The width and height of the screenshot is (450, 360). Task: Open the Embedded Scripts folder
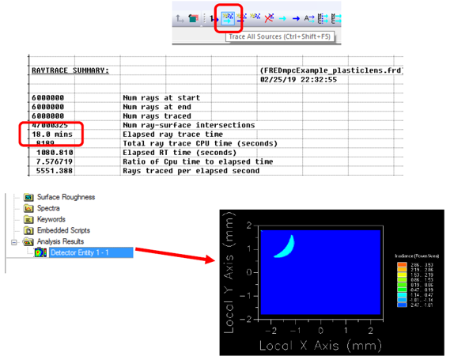click(x=28, y=230)
